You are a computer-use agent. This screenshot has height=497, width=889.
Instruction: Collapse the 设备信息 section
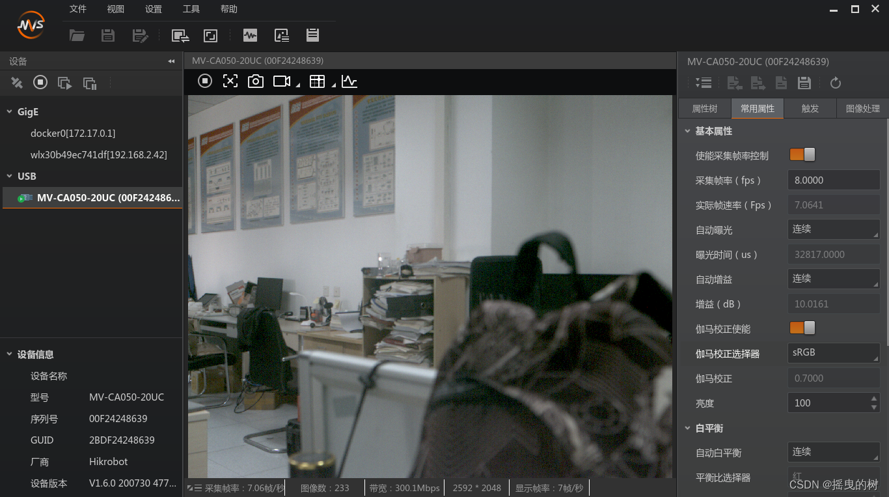10,354
